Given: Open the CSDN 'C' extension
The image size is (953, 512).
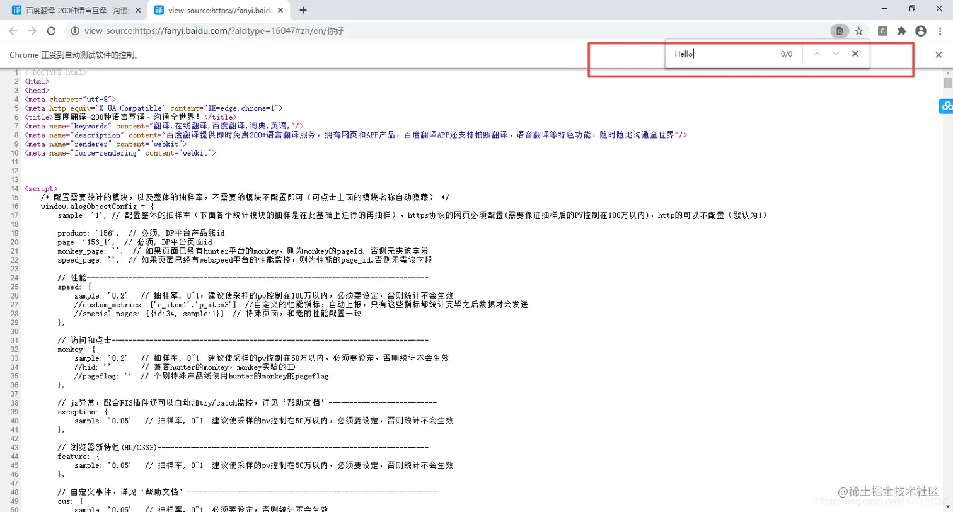Looking at the screenshot, I should (x=882, y=30).
